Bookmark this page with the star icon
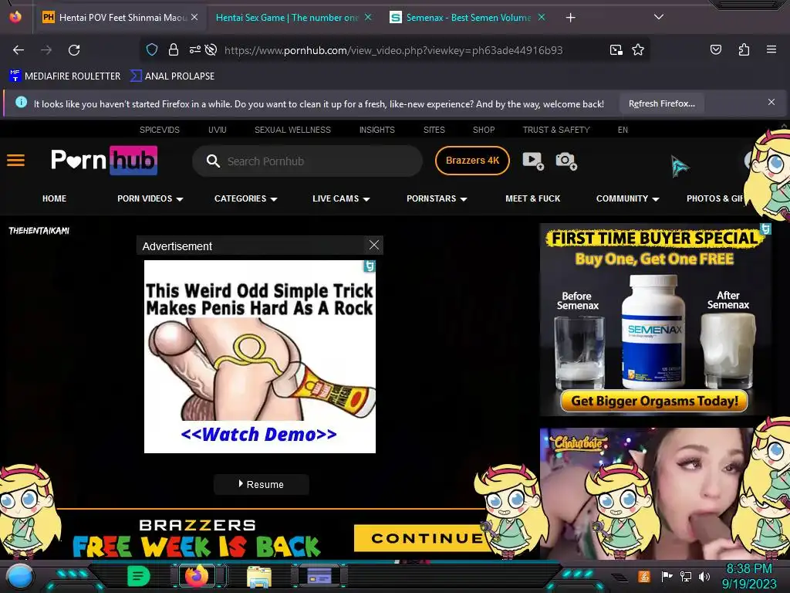Image resolution: width=790 pixels, height=593 pixels. (638, 50)
